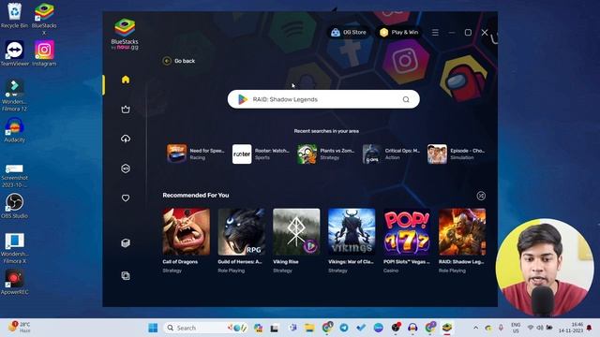Open Critical Ops recent search
The image size is (600, 337).
tap(391, 154)
